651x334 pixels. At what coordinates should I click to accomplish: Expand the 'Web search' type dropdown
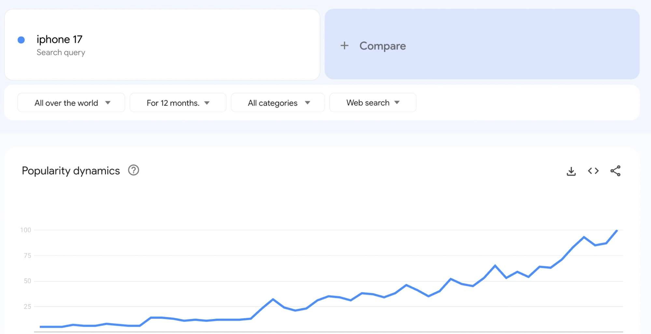pyautogui.click(x=373, y=103)
